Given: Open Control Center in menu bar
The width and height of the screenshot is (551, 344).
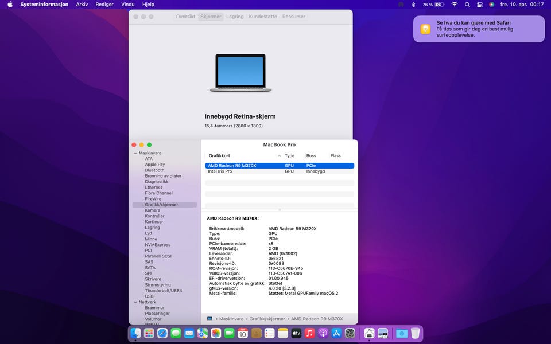Looking at the screenshot, I should tap(480, 5).
